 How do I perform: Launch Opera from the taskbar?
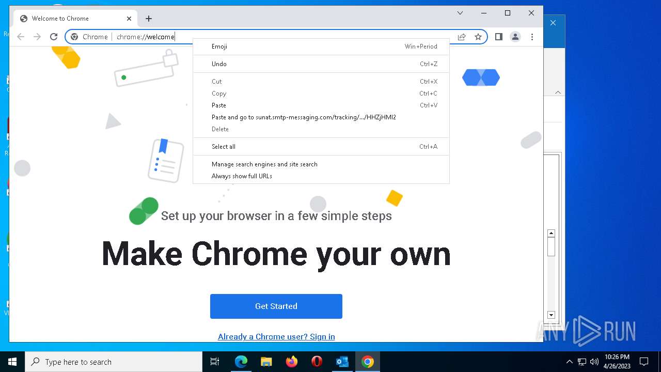[x=317, y=362]
